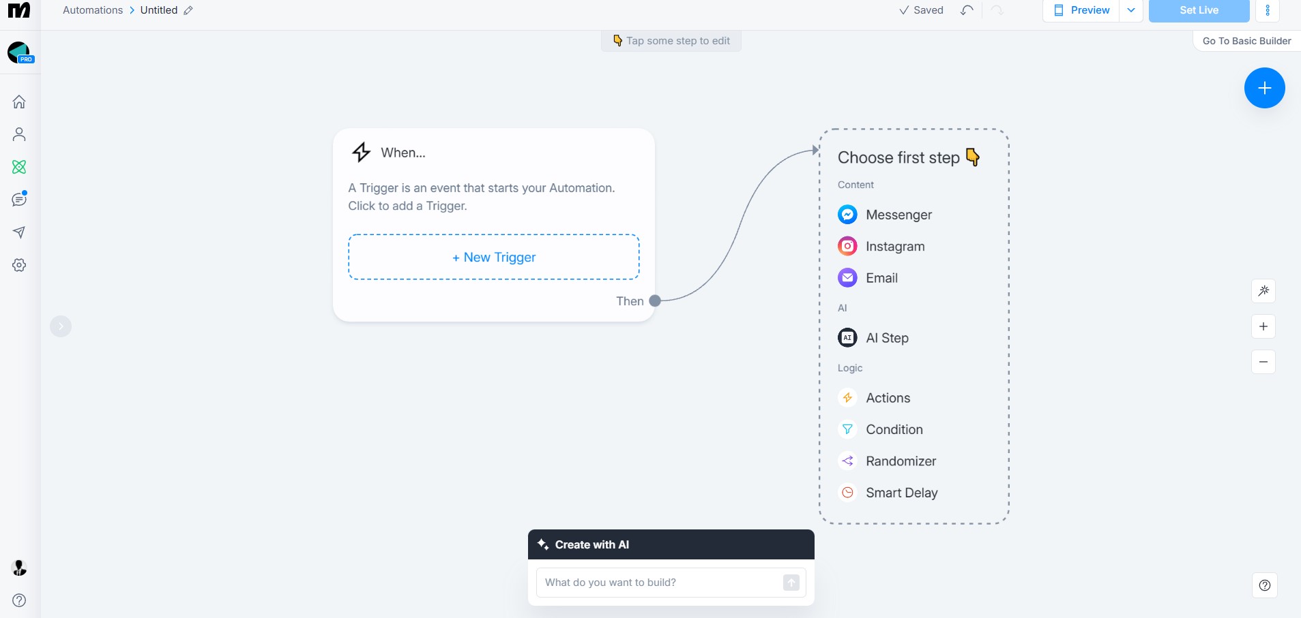This screenshot has height=618, width=1301.
Task: Select Instagram as first step
Action: point(881,246)
